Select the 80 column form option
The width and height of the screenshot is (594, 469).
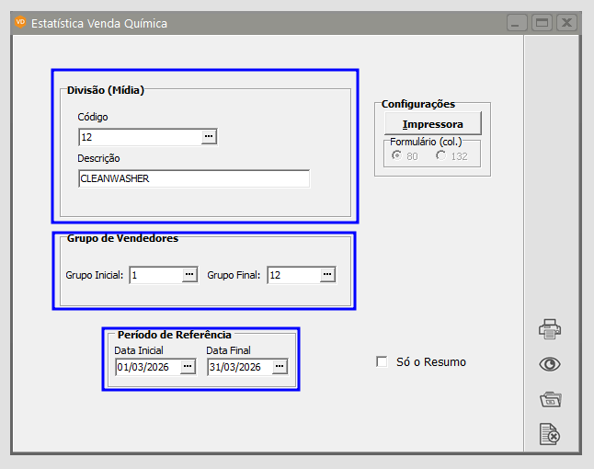point(397,156)
